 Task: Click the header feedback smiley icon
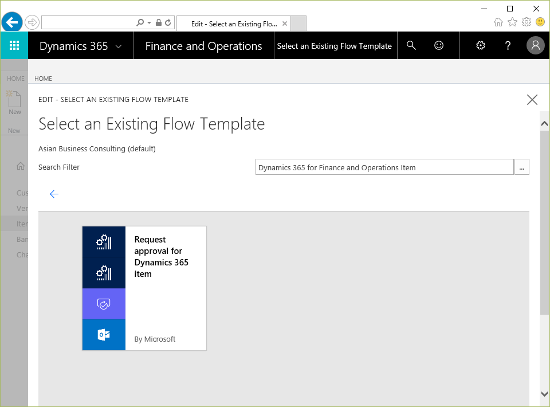coord(439,45)
